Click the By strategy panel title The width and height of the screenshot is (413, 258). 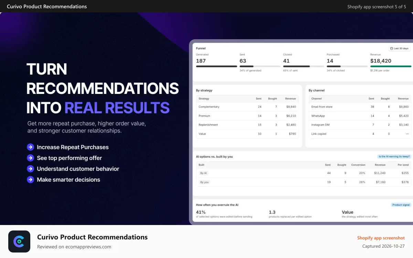(204, 90)
